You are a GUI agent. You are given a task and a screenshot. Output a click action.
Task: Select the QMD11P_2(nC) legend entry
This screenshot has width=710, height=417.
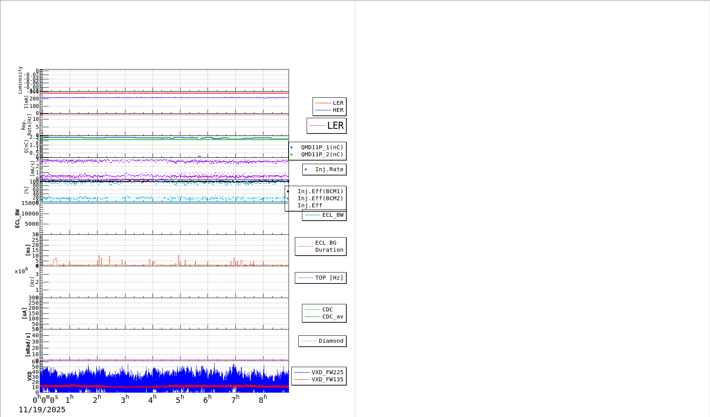point(322,155)
